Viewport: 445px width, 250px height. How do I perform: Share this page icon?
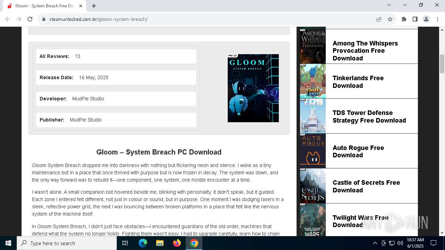379,19
